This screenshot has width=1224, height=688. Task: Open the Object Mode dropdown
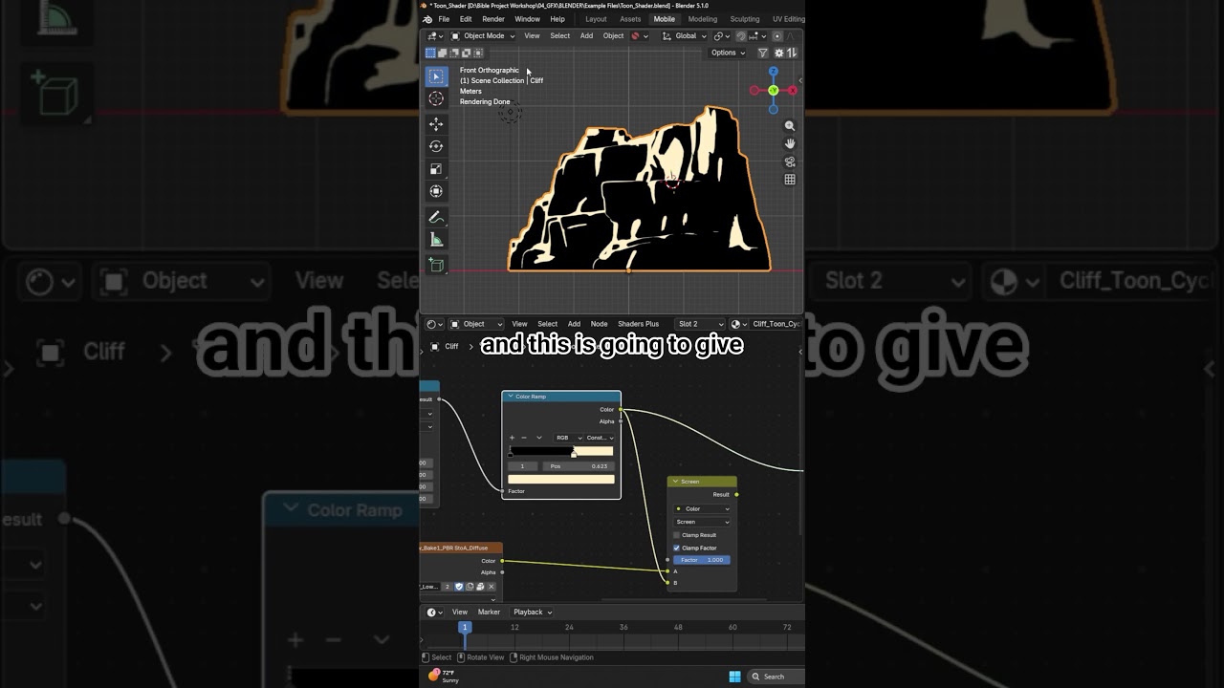click(483, 36)
